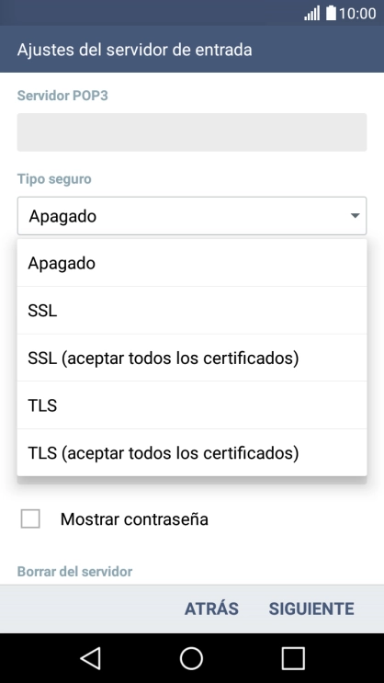Tap the Android home circle icon

coord(192,658)
